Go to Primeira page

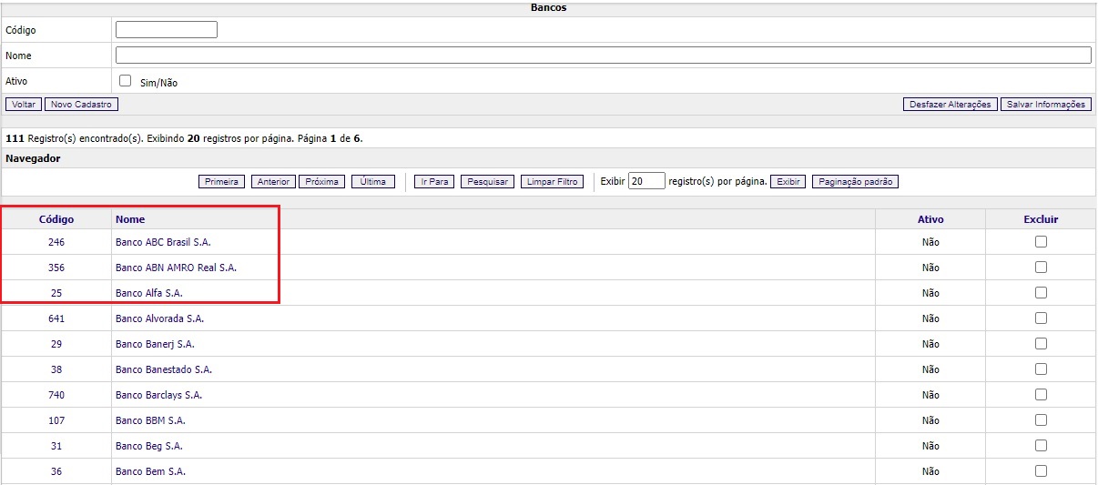(x=221, y=182)
